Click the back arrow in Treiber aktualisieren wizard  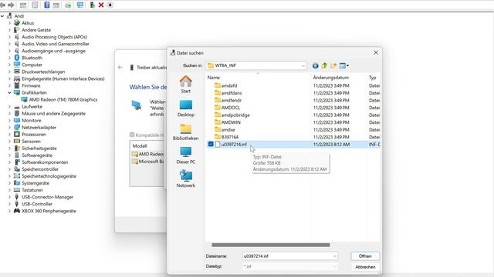(120, 67)
